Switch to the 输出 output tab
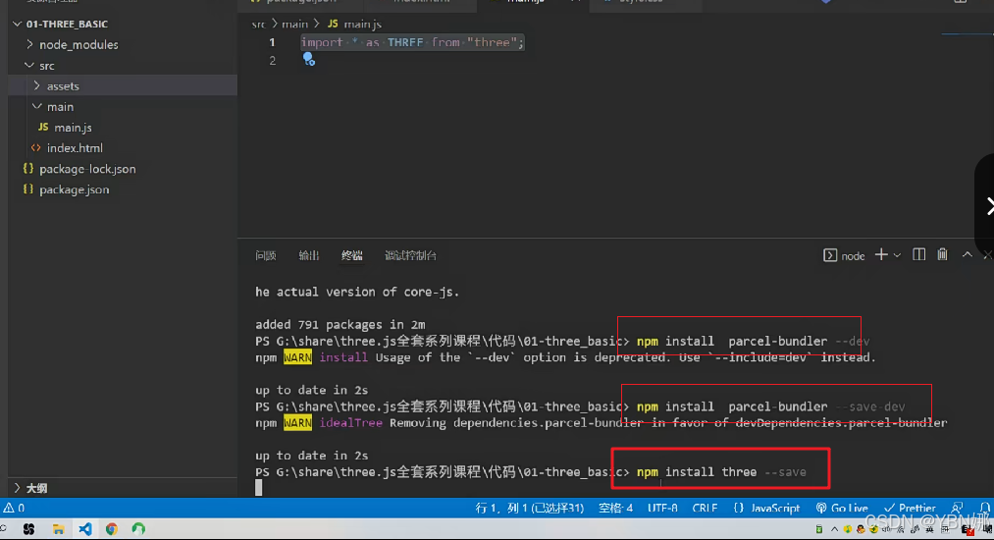Screen dimensions: 994x540 (309, 255)
